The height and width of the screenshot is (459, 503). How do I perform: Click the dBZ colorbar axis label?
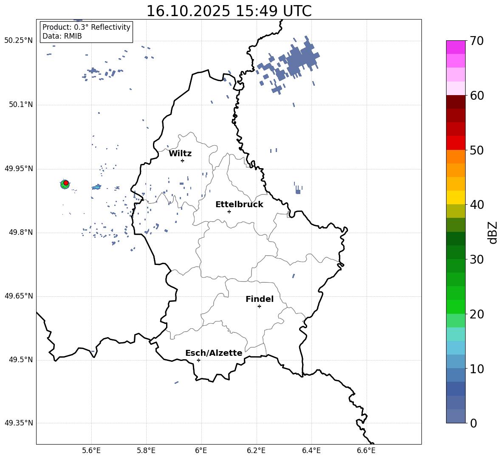(493, 232)
